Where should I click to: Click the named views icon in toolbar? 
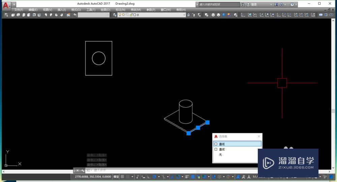6,15
